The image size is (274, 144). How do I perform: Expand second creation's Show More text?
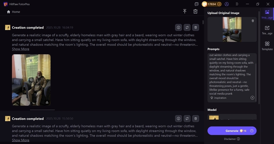click(21, 140)
